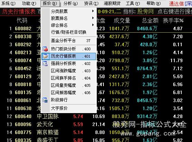
Task: Sort by the 成交量 column header
Action: point(122,20)
